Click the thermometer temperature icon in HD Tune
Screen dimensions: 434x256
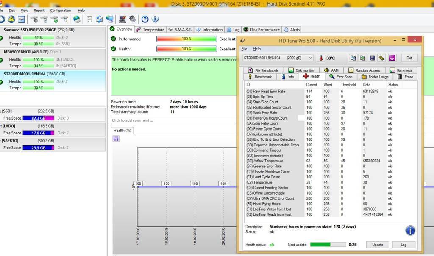(321, 58)
